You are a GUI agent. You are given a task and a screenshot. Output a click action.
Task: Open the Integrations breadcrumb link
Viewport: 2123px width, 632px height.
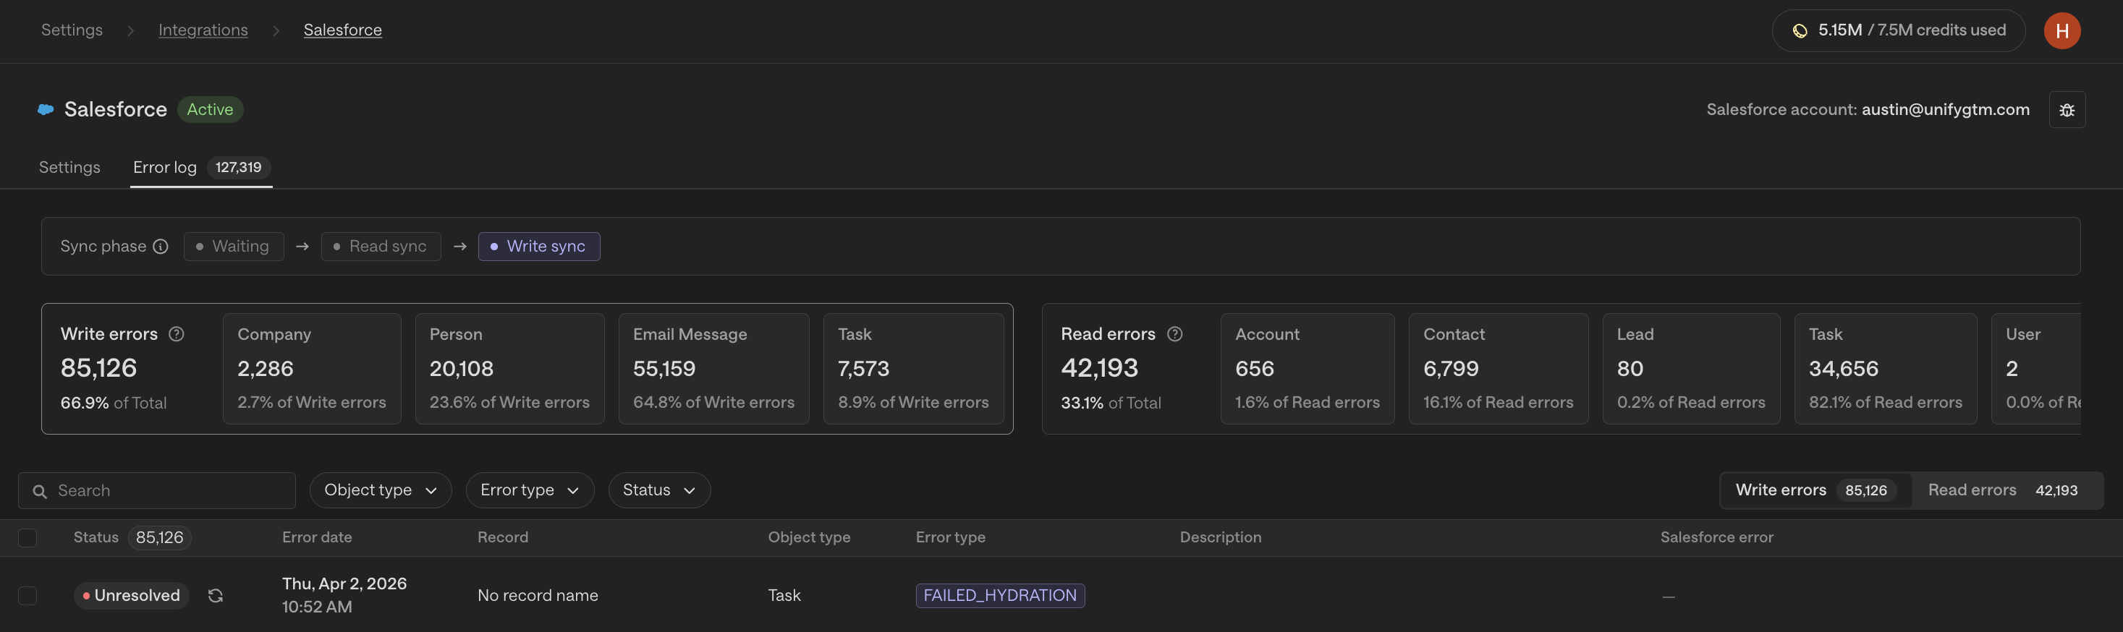pos(203,30)
